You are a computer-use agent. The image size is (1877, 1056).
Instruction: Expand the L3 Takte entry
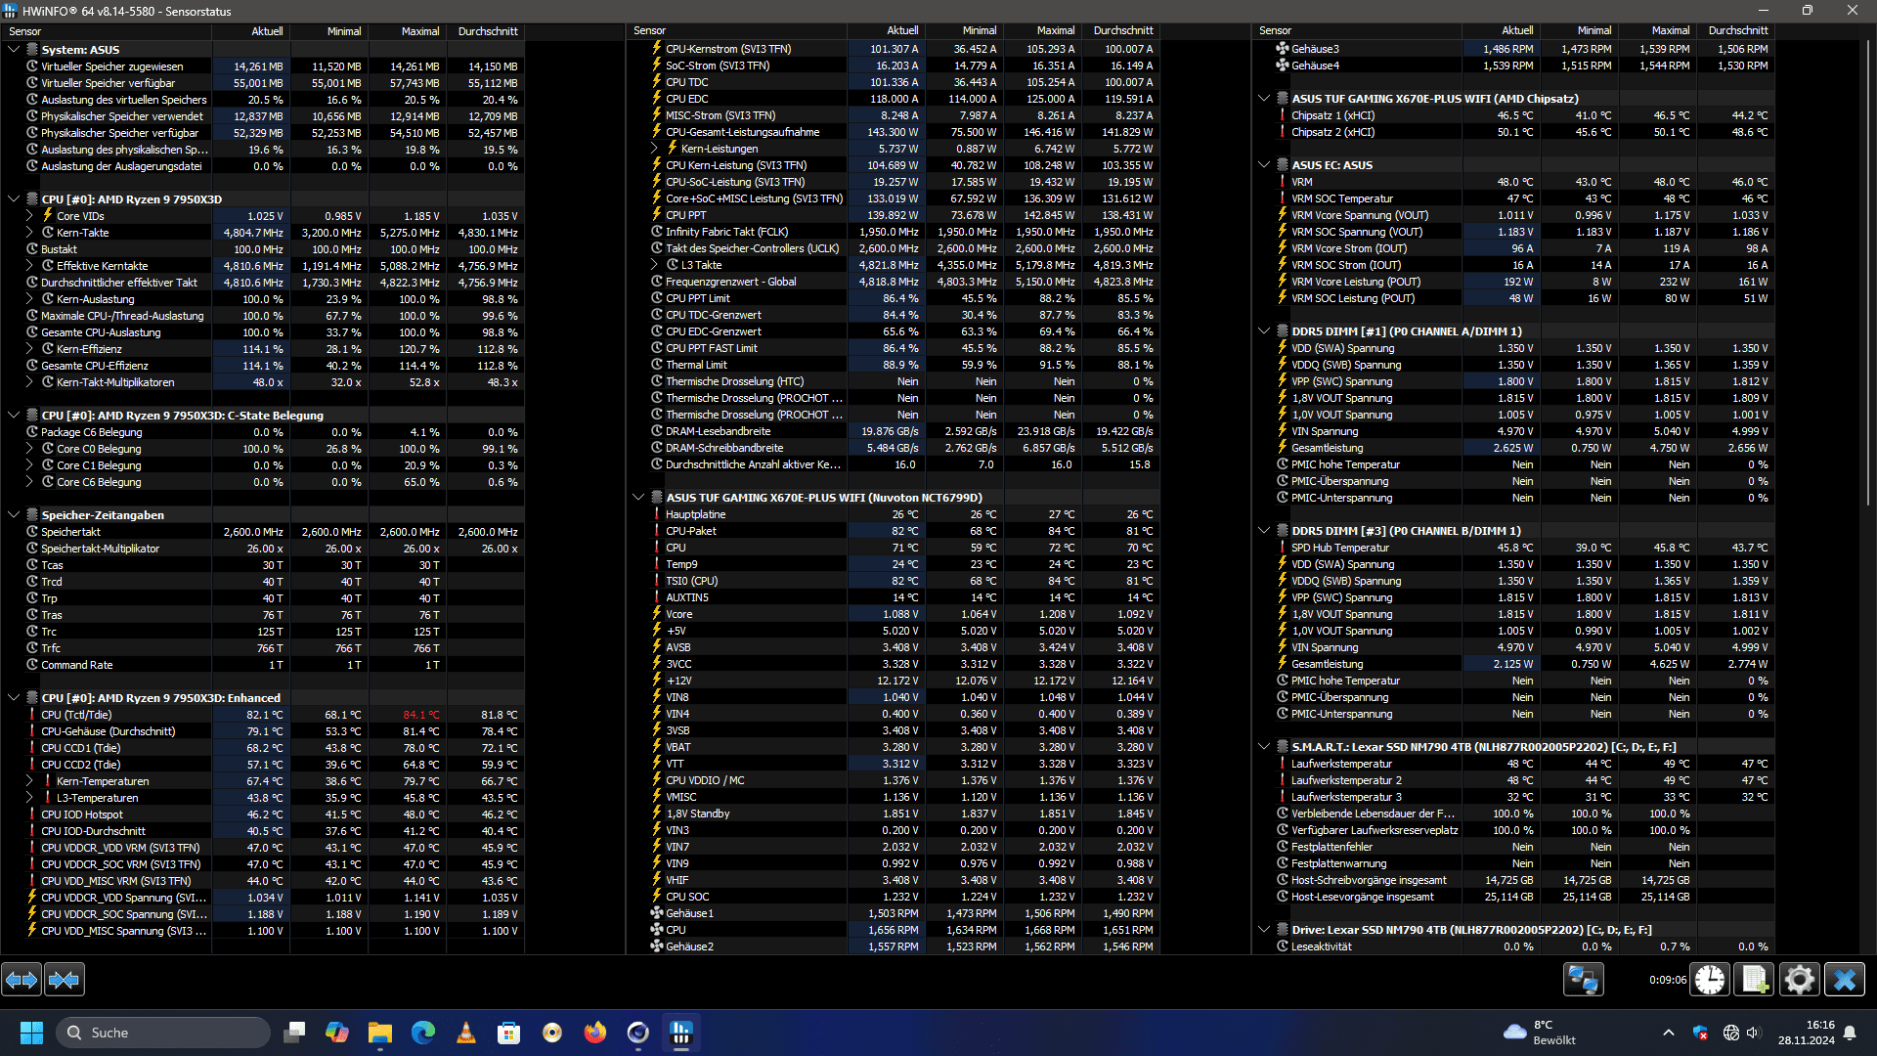click(655, 265)
